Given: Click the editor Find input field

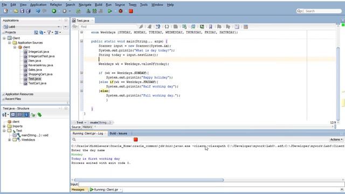Looking at the screenshot, I should 108,26.
